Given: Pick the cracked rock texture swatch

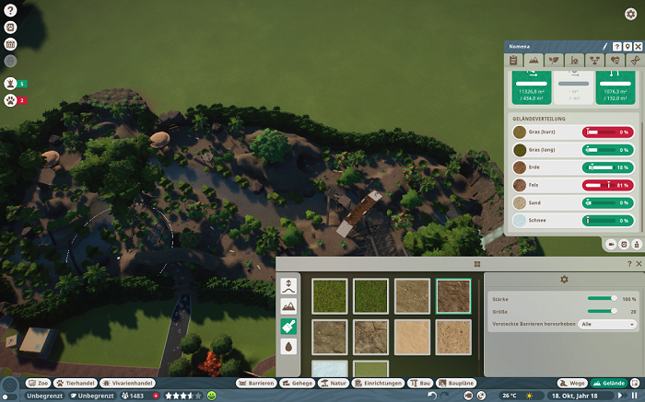Looking at the screenshot, I should (370, 337).
